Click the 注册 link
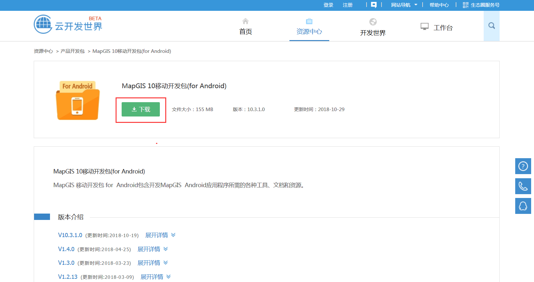Viewport: 534px width, 282px height. (348, 5)
